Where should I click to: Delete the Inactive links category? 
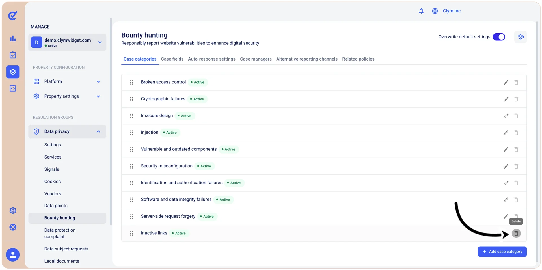[x=516, y=233]
